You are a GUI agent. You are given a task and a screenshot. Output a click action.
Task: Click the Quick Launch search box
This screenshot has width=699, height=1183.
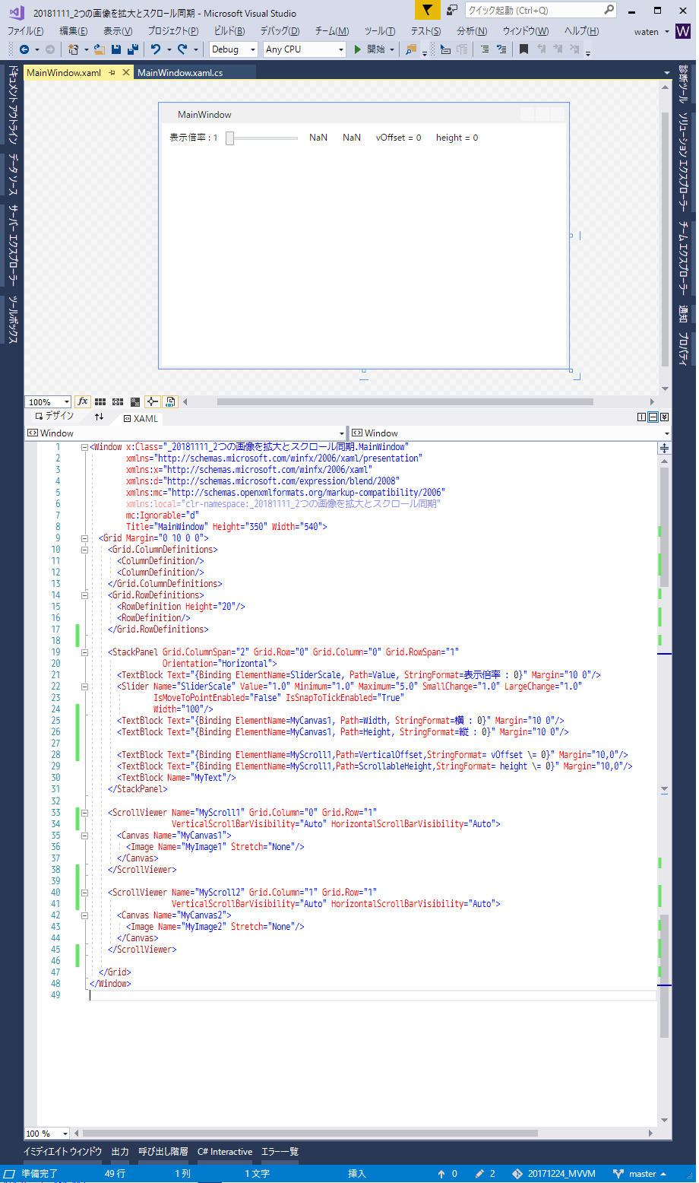tap(540, 10)
